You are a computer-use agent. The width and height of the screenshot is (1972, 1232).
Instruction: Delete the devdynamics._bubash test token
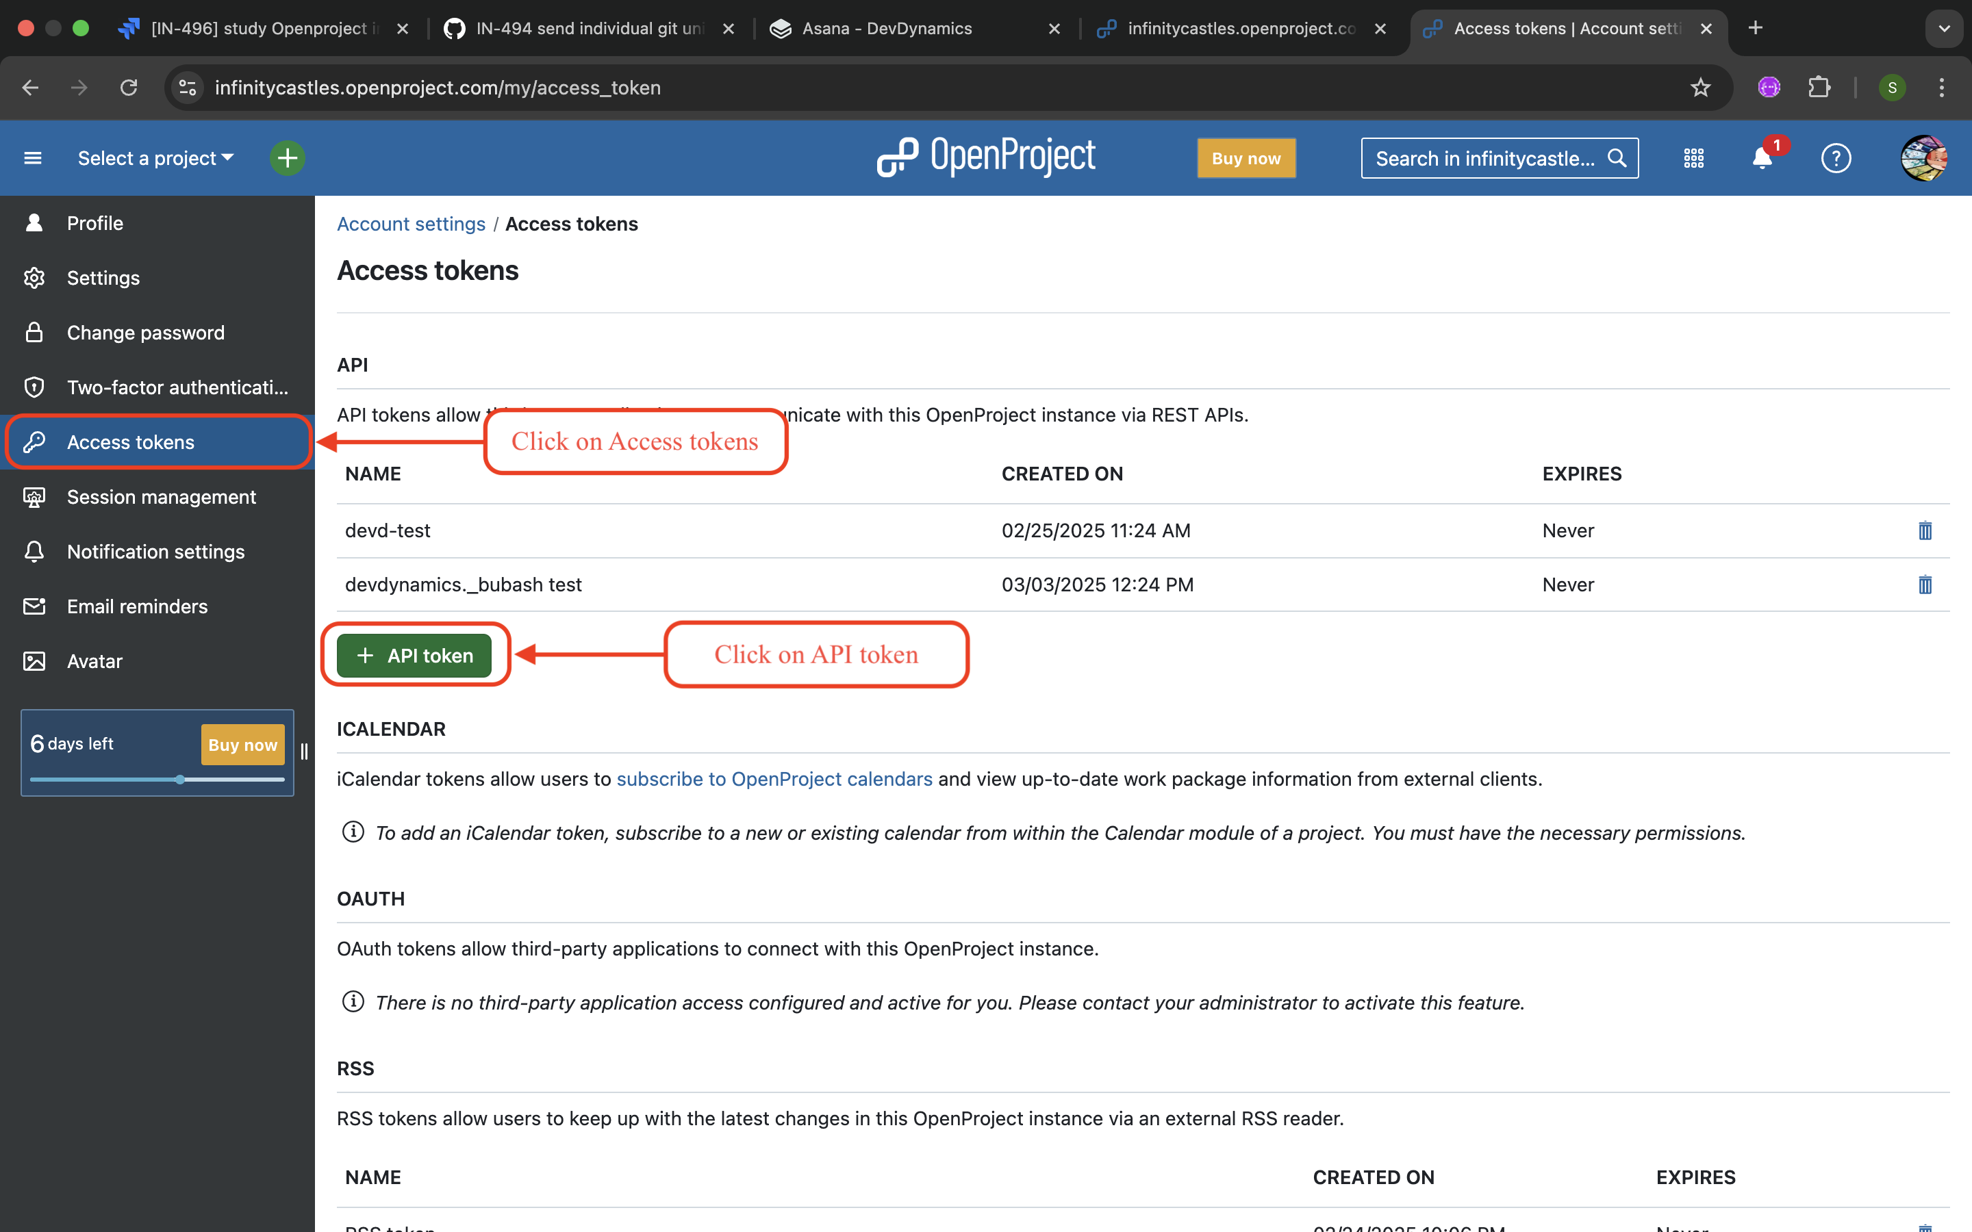pos(1924,585)
